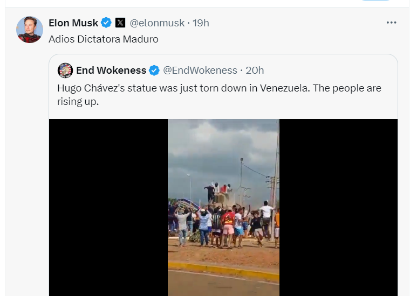Click the blue verified badge beside Elon Musk
This screenshot has height=296, width=410.
tap(107, 23)
